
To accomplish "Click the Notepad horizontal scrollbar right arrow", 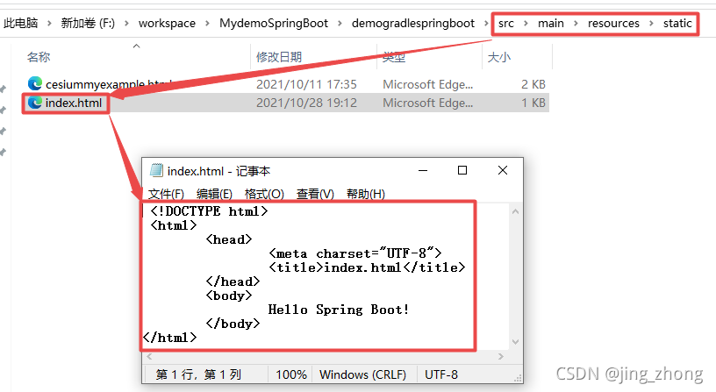I will tap(501, 356).
